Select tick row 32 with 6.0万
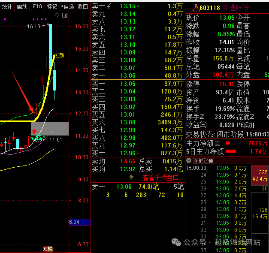 click(x=216, y=230)
